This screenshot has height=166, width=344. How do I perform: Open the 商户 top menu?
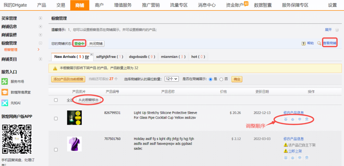(99, 5)
